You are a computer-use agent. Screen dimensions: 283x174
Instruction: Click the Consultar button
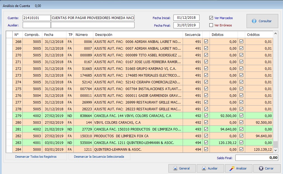coord(262,21)
